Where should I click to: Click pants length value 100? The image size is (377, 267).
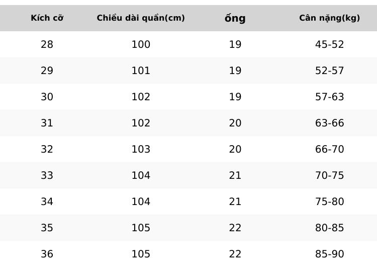point(141,44)
